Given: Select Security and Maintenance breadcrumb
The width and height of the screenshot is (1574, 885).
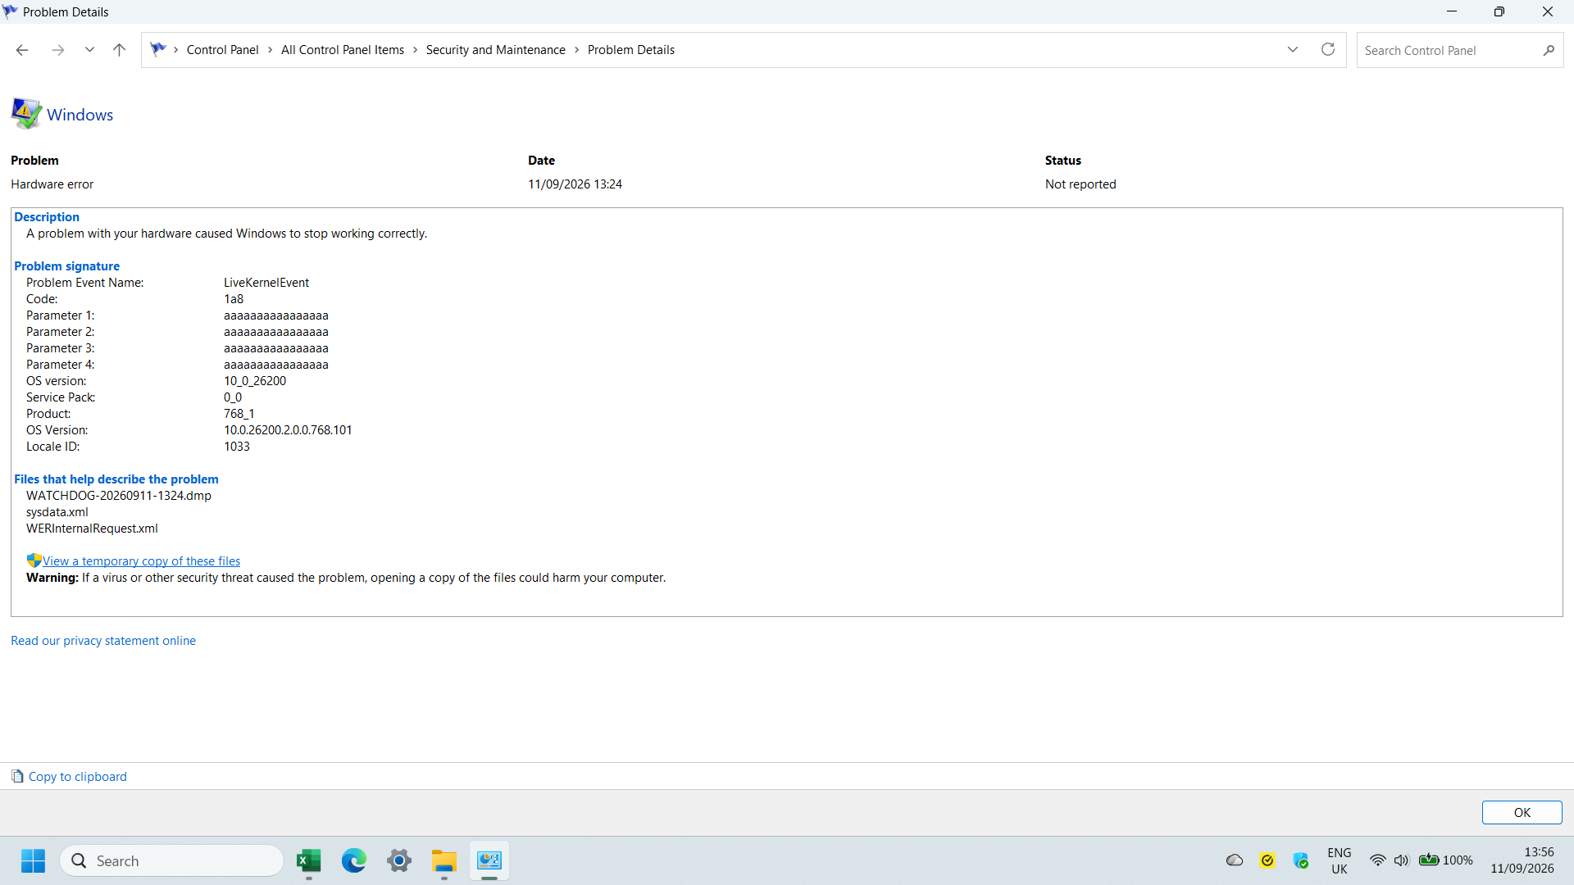Looking at the screenshot, I should click(x=495, y=50).
